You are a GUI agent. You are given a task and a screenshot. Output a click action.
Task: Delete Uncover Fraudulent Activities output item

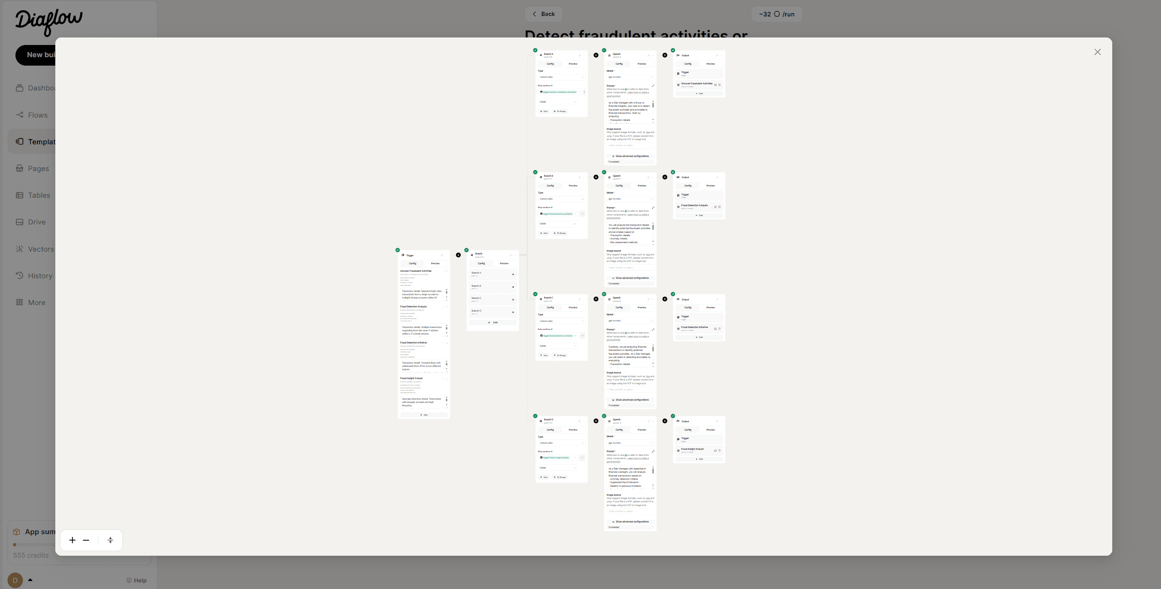pos(719,85)
